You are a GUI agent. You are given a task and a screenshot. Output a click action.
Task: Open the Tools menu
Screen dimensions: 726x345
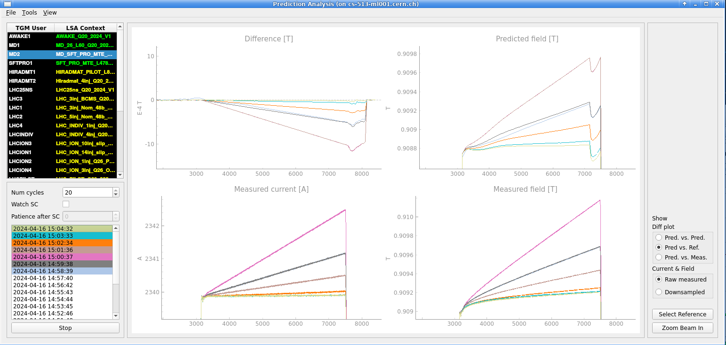[x=29, y=13]
